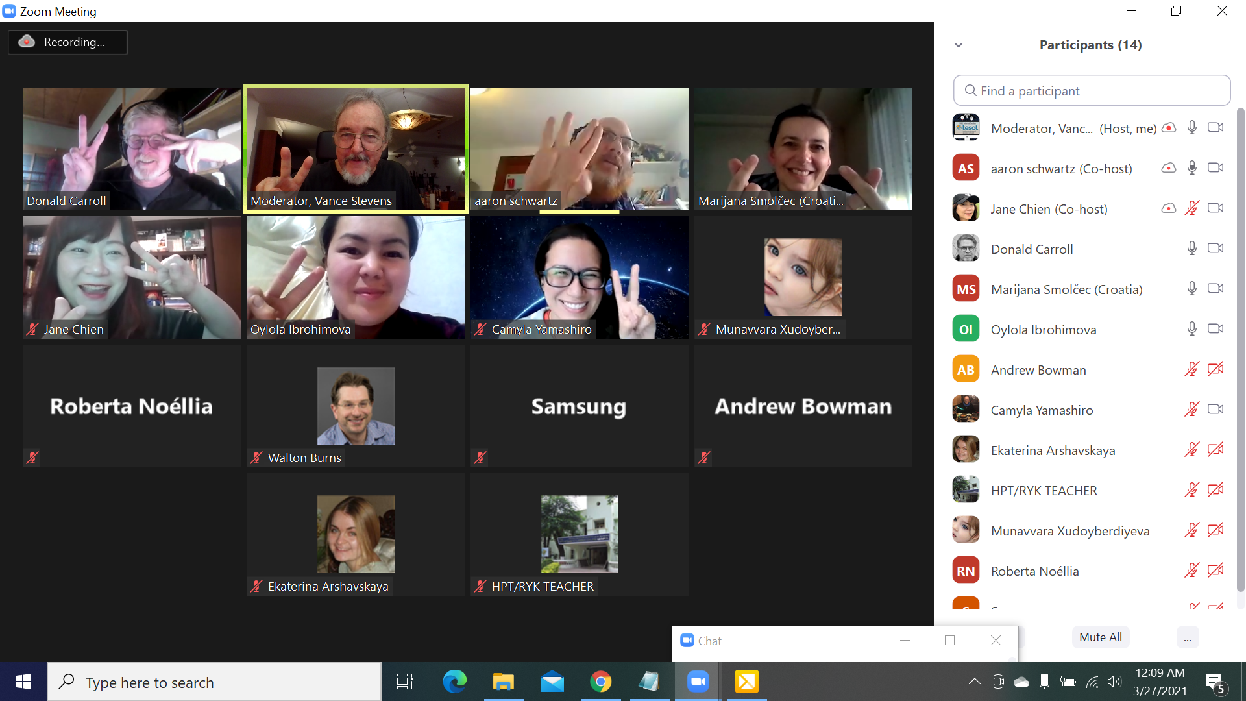This screenshot has height=701, width=1246.
Task: Toggle Donald Carroll's microphone in participants list
Action: (x=1191, y=249)
